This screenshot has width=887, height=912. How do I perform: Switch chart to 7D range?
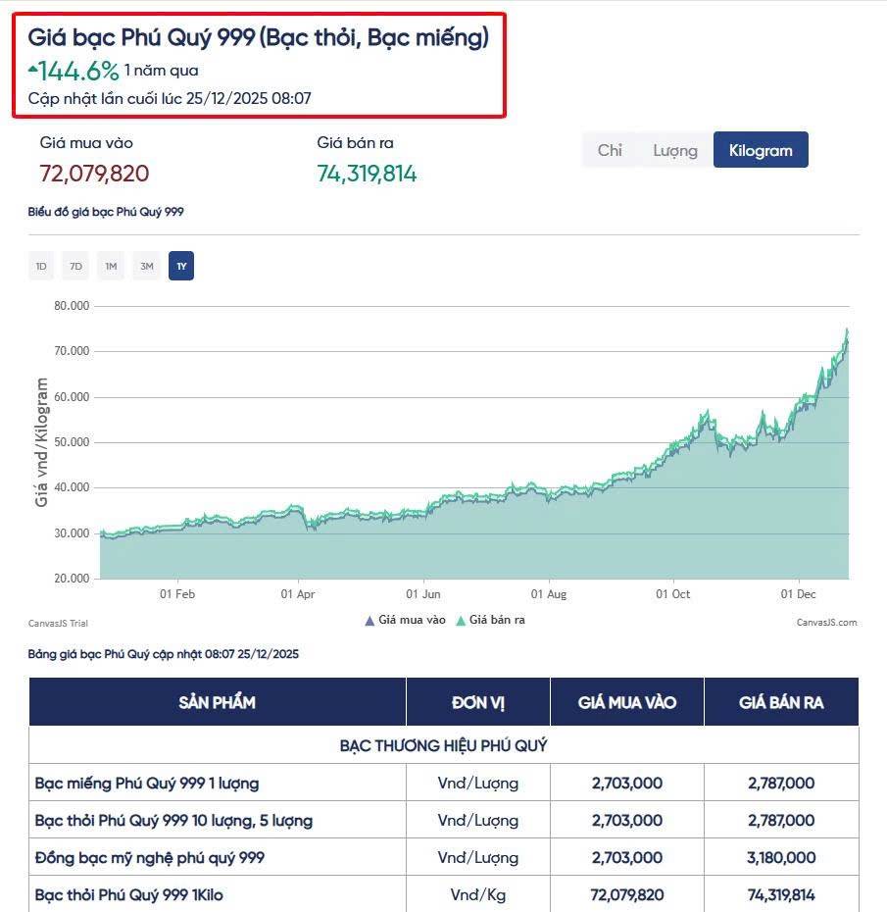click(75, 266)
